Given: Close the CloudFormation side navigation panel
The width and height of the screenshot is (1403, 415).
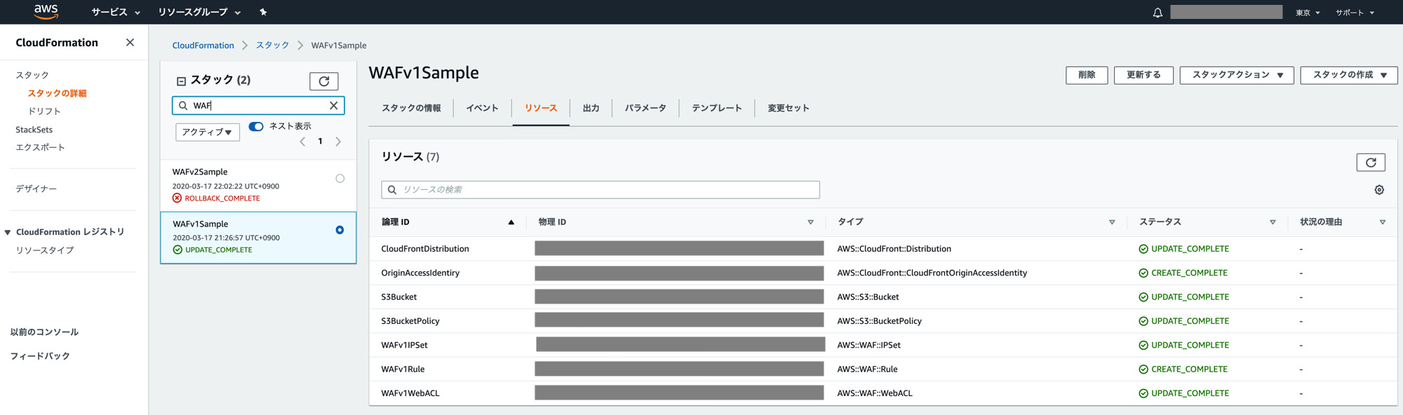Looking at the screenshot, I should pos(130,43).
